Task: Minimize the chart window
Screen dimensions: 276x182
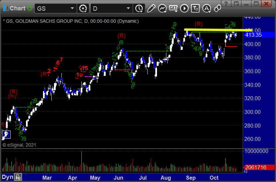Action: (x=246, y=4)
